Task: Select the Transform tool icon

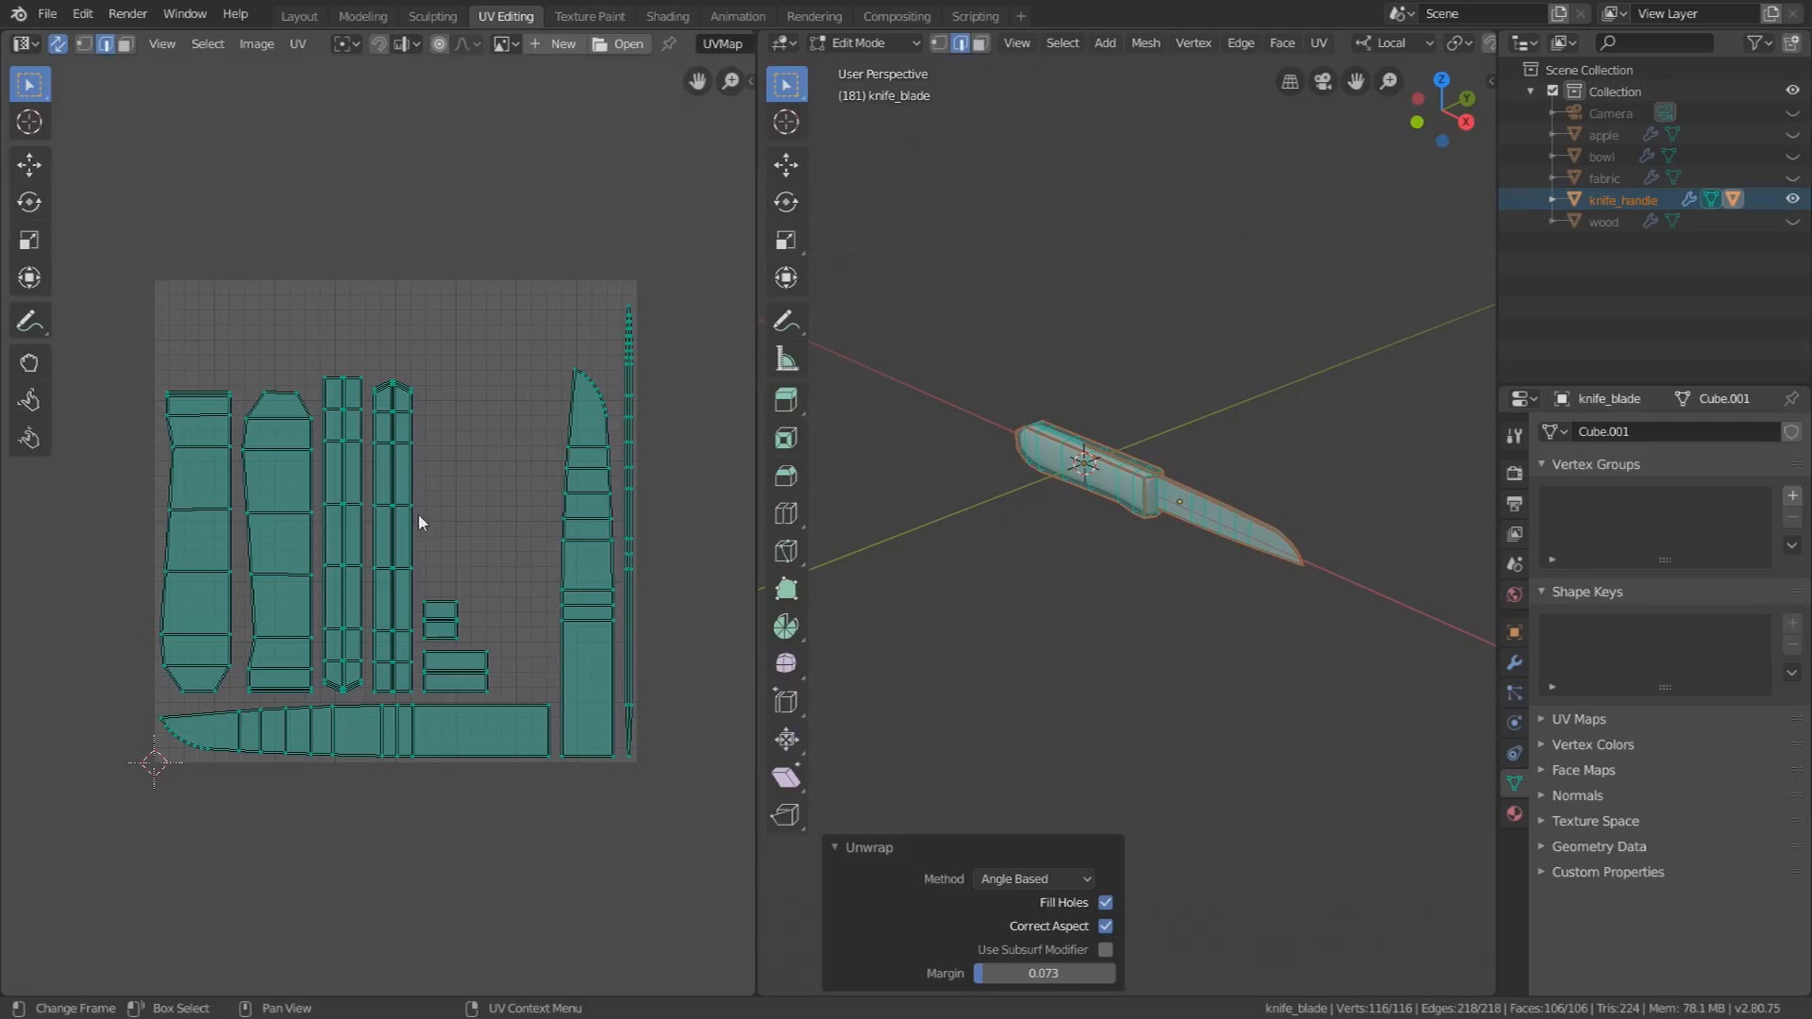Action: 28,277
